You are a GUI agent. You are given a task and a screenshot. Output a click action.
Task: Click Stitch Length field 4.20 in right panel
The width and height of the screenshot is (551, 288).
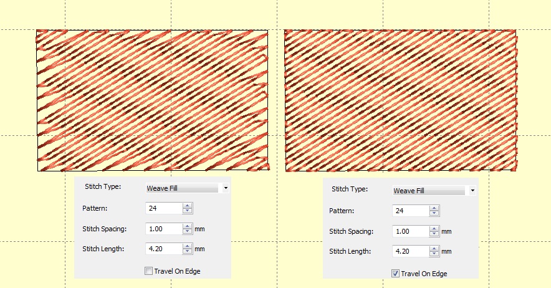[x=411, y=251]
